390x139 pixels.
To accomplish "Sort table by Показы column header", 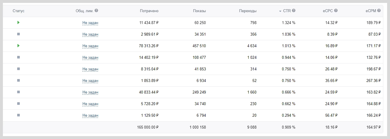I will click(199, 11).
